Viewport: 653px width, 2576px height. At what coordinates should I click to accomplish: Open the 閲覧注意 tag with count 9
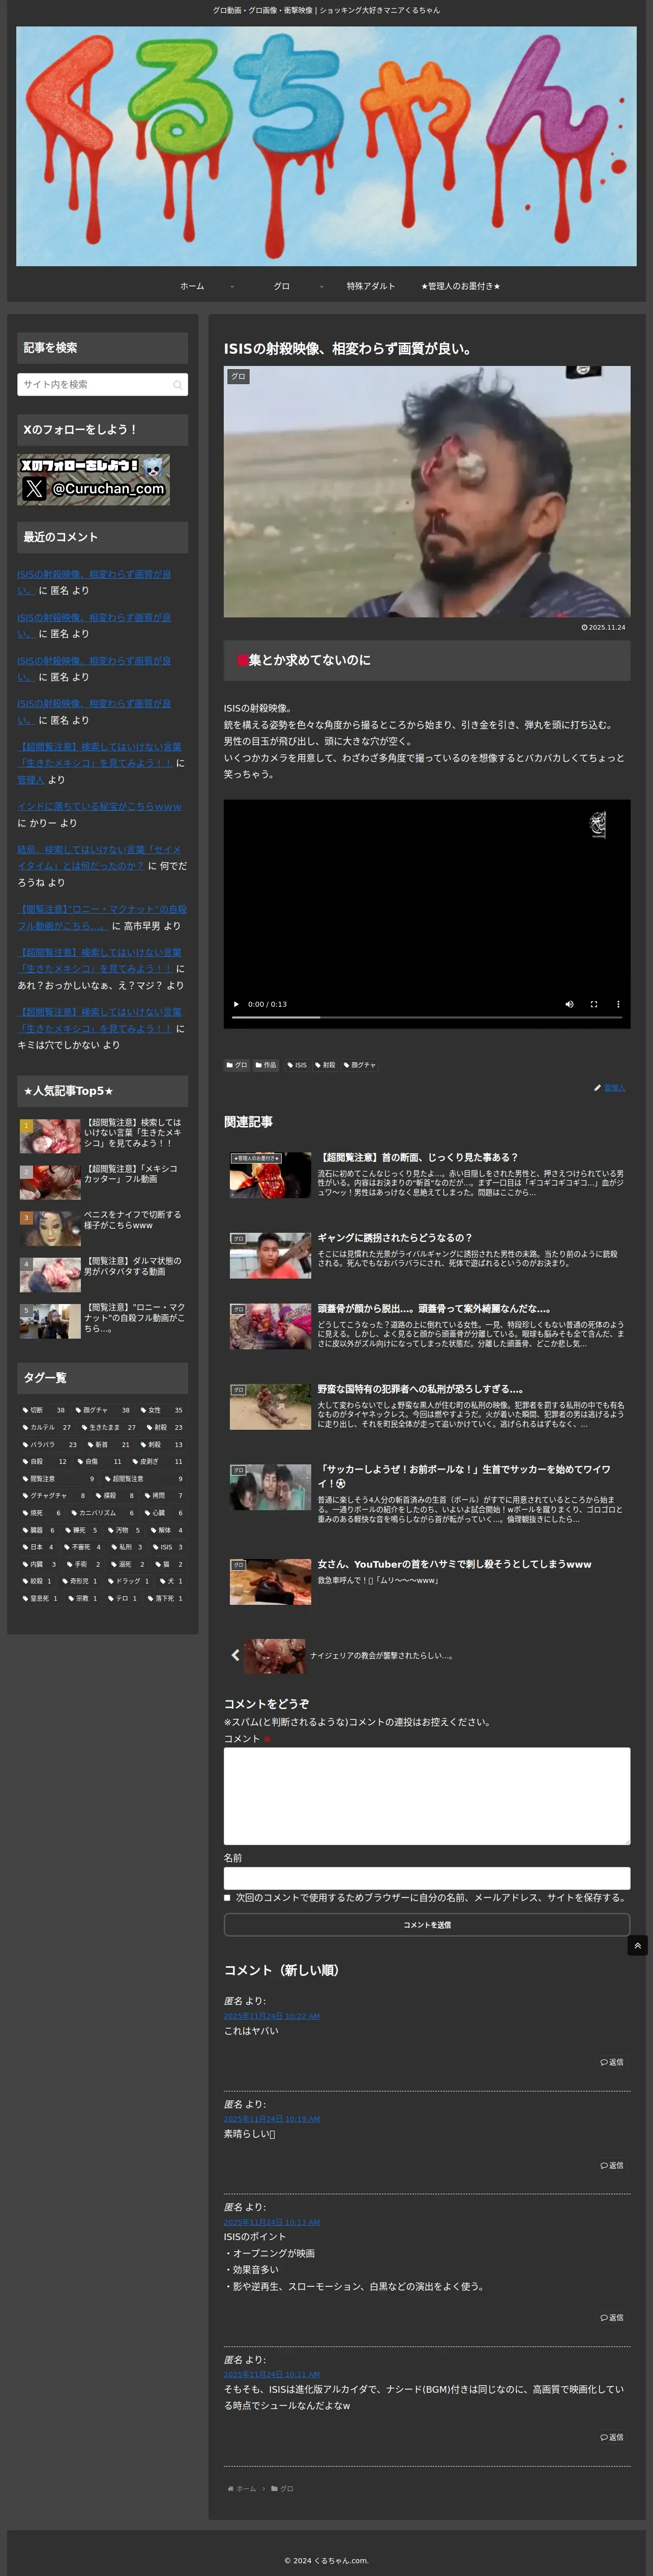[x=58, y=1479]
